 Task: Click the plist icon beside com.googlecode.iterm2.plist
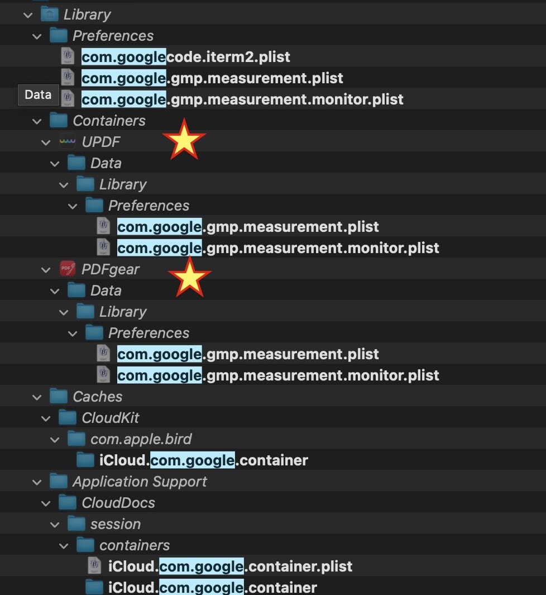coord(68,56)
